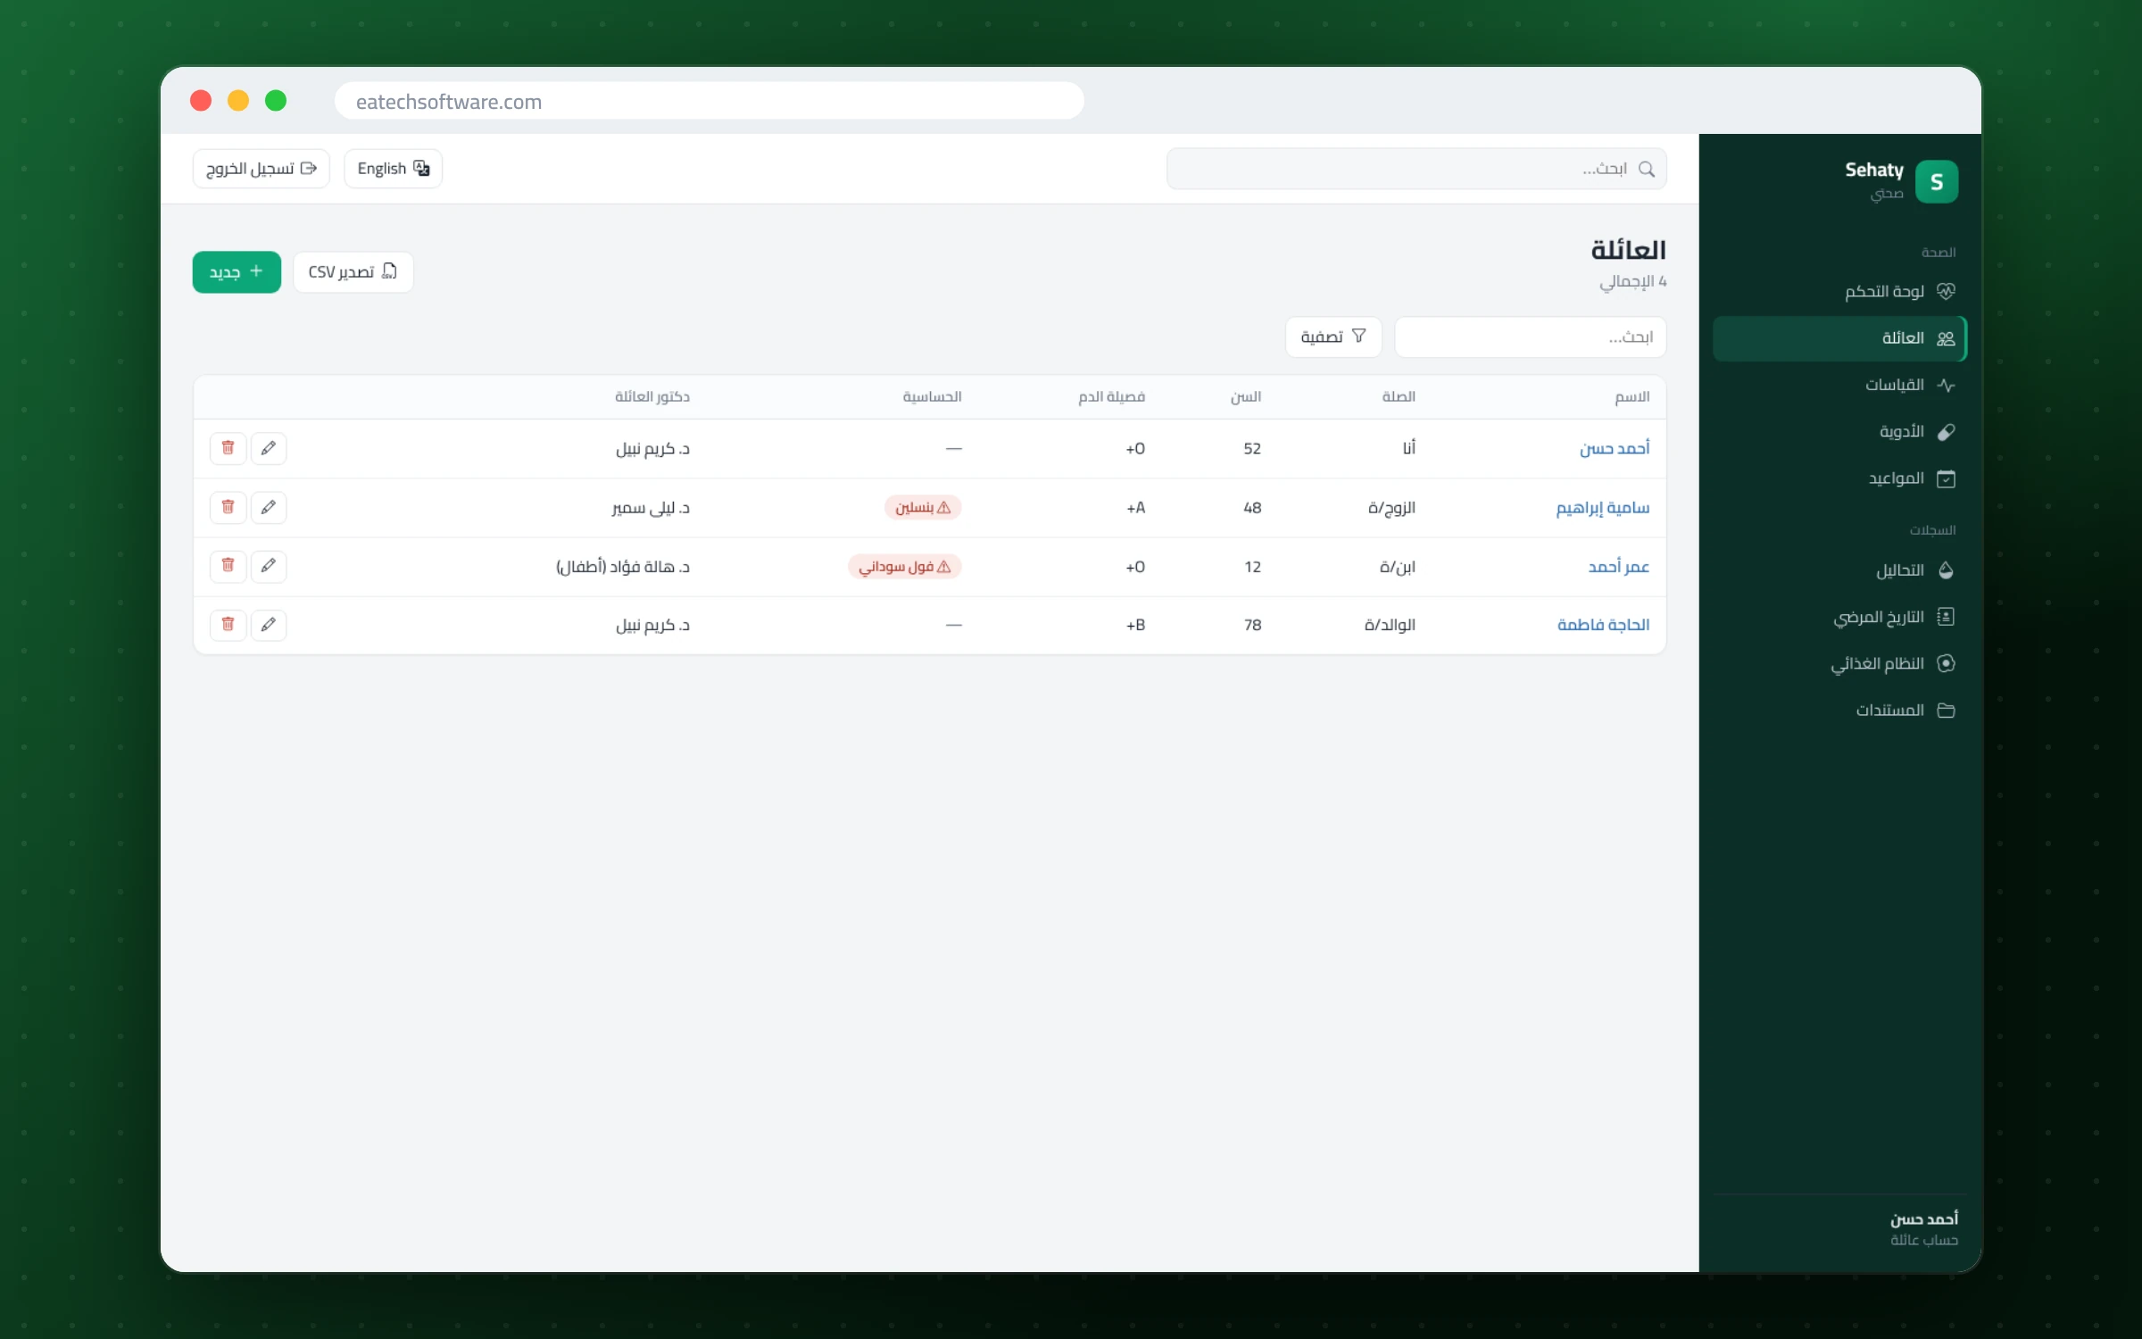Click the activity wave icon beside القياسات

pyautogui.click(x=1947, y=386)
